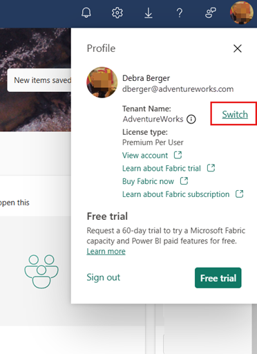Click external link icon beside Buy Fabric now
The height and width of the screenshot is (354, 257).
[184, 181]
